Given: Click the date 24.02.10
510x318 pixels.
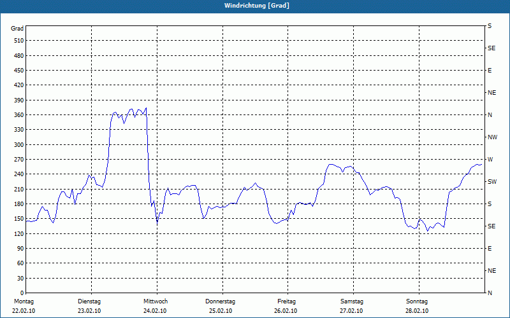Looking at the screenshot, I should tap(155, 311).
